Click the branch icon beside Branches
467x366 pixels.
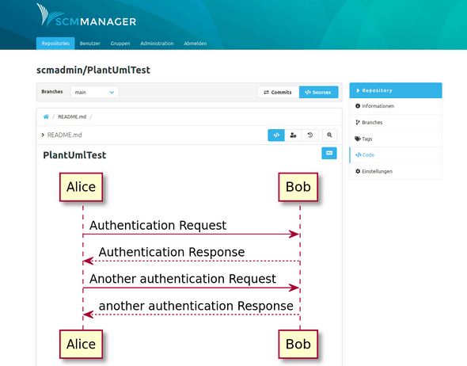358,123
